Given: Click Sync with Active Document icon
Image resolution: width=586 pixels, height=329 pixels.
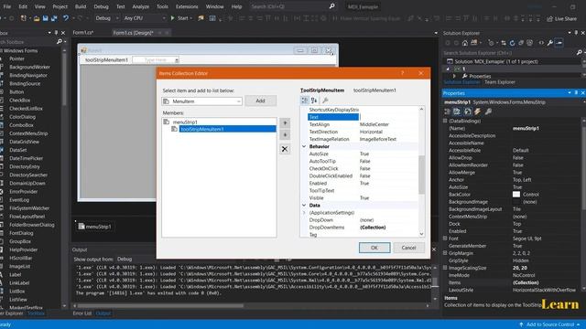Looking at the screenshot, I should 504,43.
